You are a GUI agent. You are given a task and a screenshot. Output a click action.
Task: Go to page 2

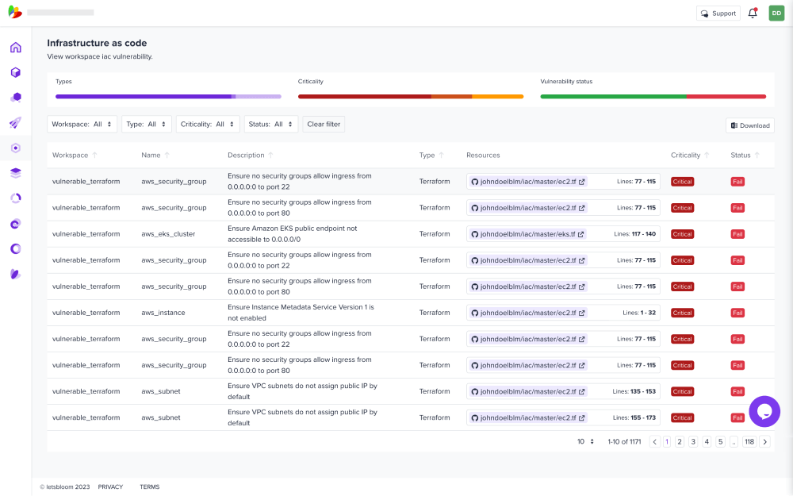(680, 442)
